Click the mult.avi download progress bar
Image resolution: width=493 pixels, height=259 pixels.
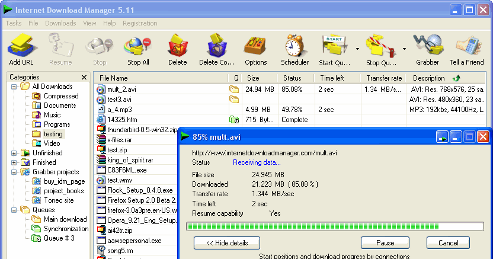point(335,226)
